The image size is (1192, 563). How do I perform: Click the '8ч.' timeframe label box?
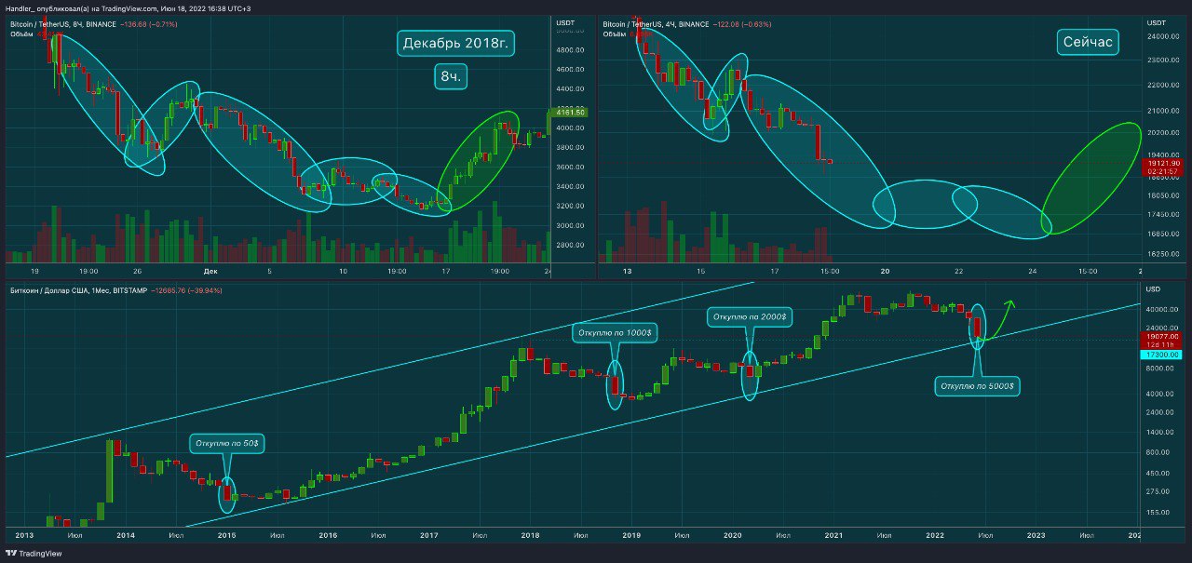(450, 77)
